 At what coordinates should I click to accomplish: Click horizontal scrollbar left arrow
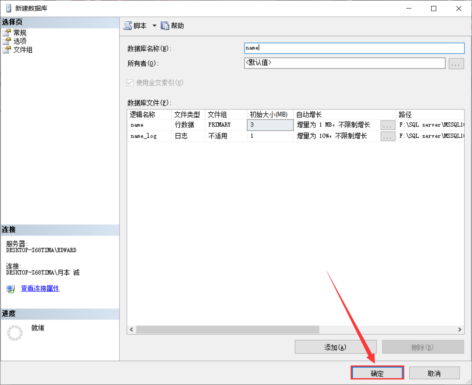click(x=132, y=330)
